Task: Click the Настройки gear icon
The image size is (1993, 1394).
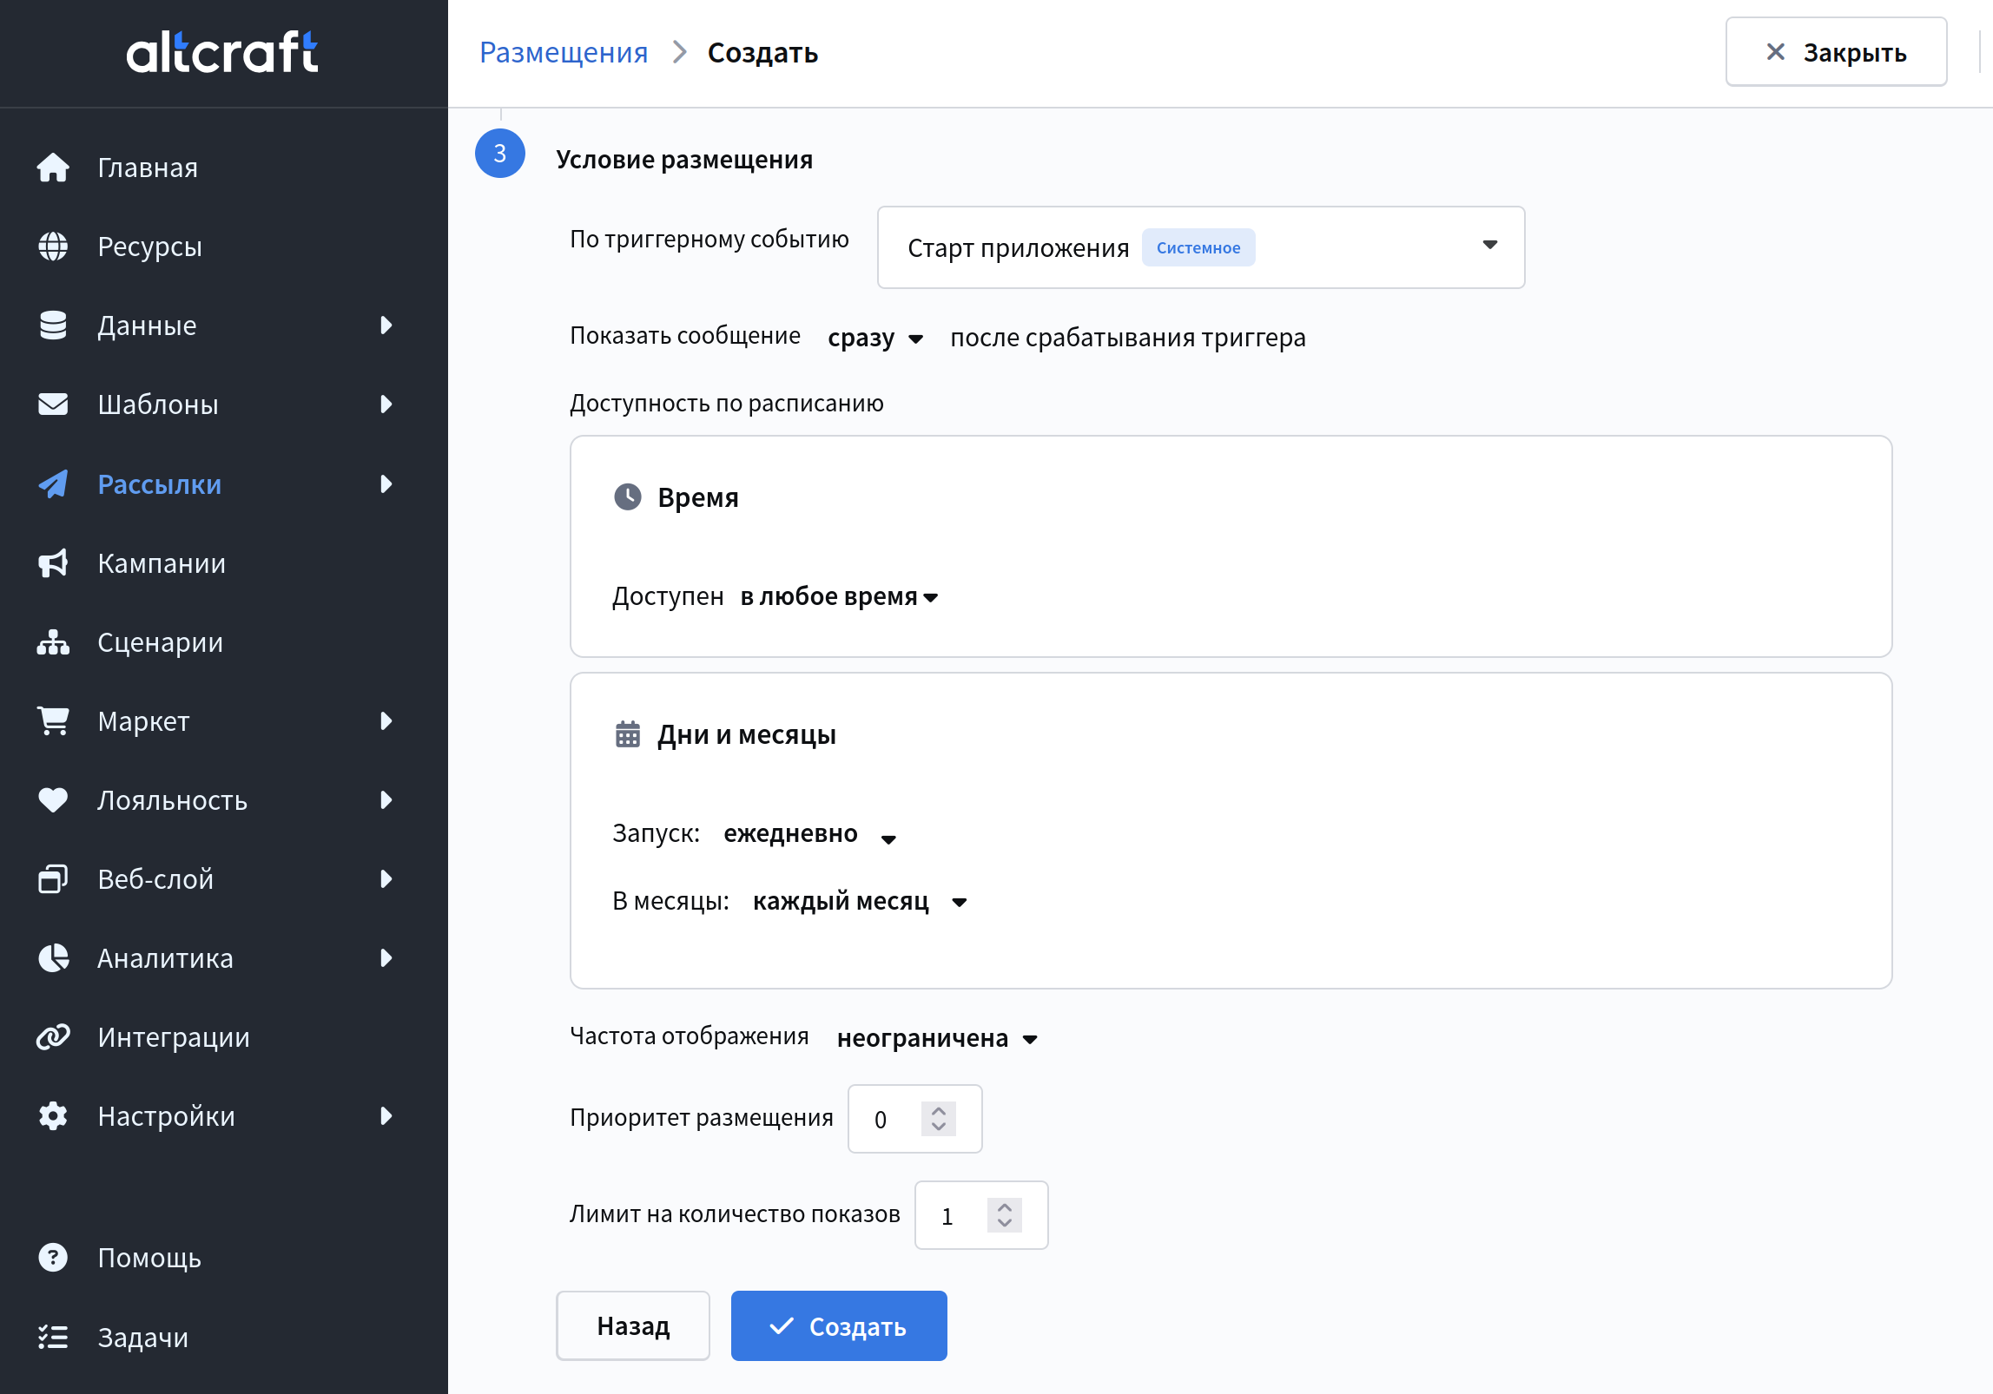Action: click(x=53, y=1116)
